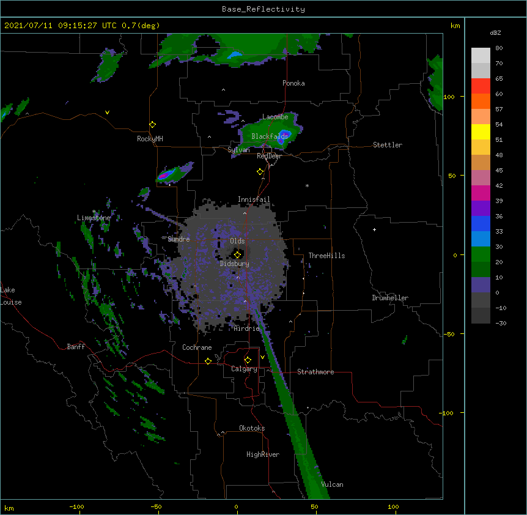
Task: Click the Blackfalds label on the map
Action: (270, 136)
